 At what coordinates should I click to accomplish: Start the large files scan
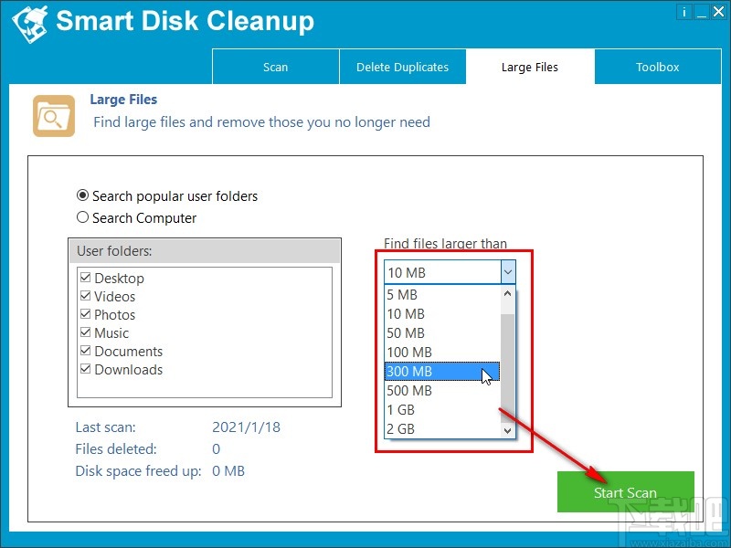(626, 491)
